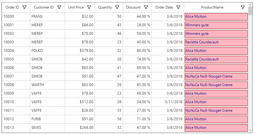
Task: Select order ID cell 10012
Action: point(16,119)
